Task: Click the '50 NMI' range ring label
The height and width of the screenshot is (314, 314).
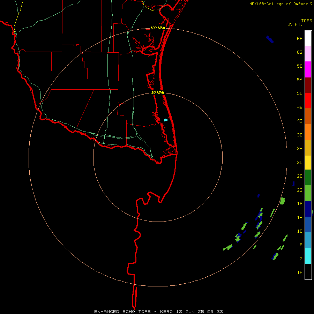Action: (158, 92)
